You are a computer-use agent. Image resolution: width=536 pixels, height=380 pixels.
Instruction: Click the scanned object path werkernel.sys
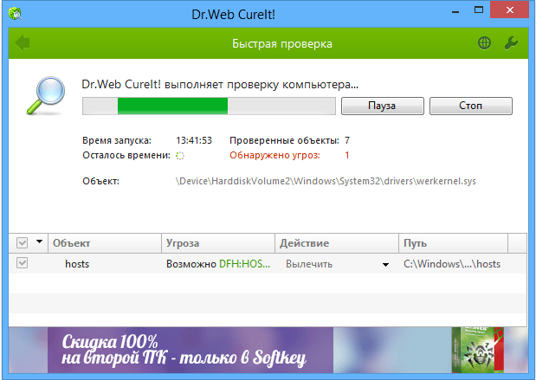click(326, 181)
